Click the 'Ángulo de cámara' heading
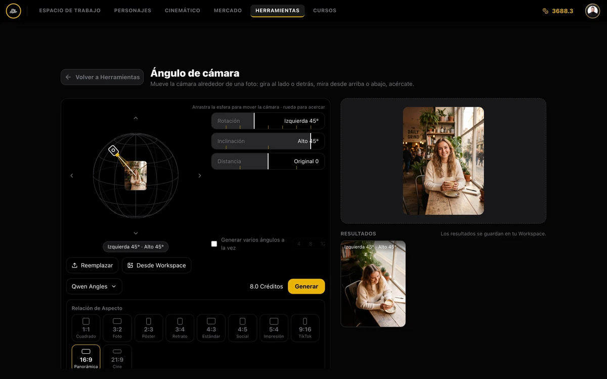The width and height of the screenshot is (607, 379). click(195, 73)
